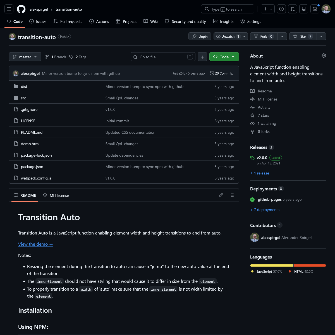Select MIT license tab in file viewer
This screenshot has width=335, height=335.
(x=56, y=195)
